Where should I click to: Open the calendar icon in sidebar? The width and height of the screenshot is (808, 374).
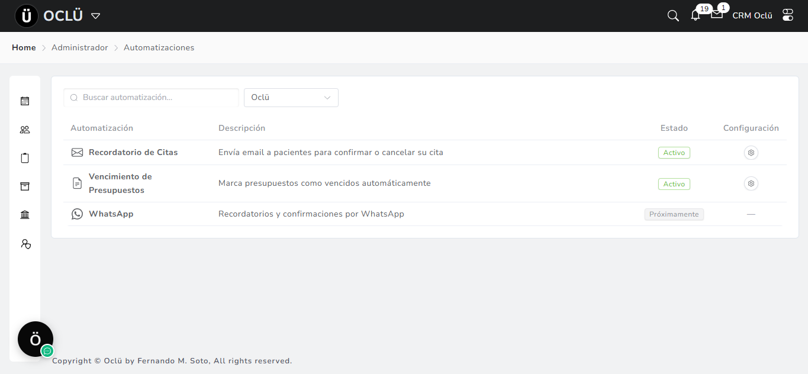[25, 101]
